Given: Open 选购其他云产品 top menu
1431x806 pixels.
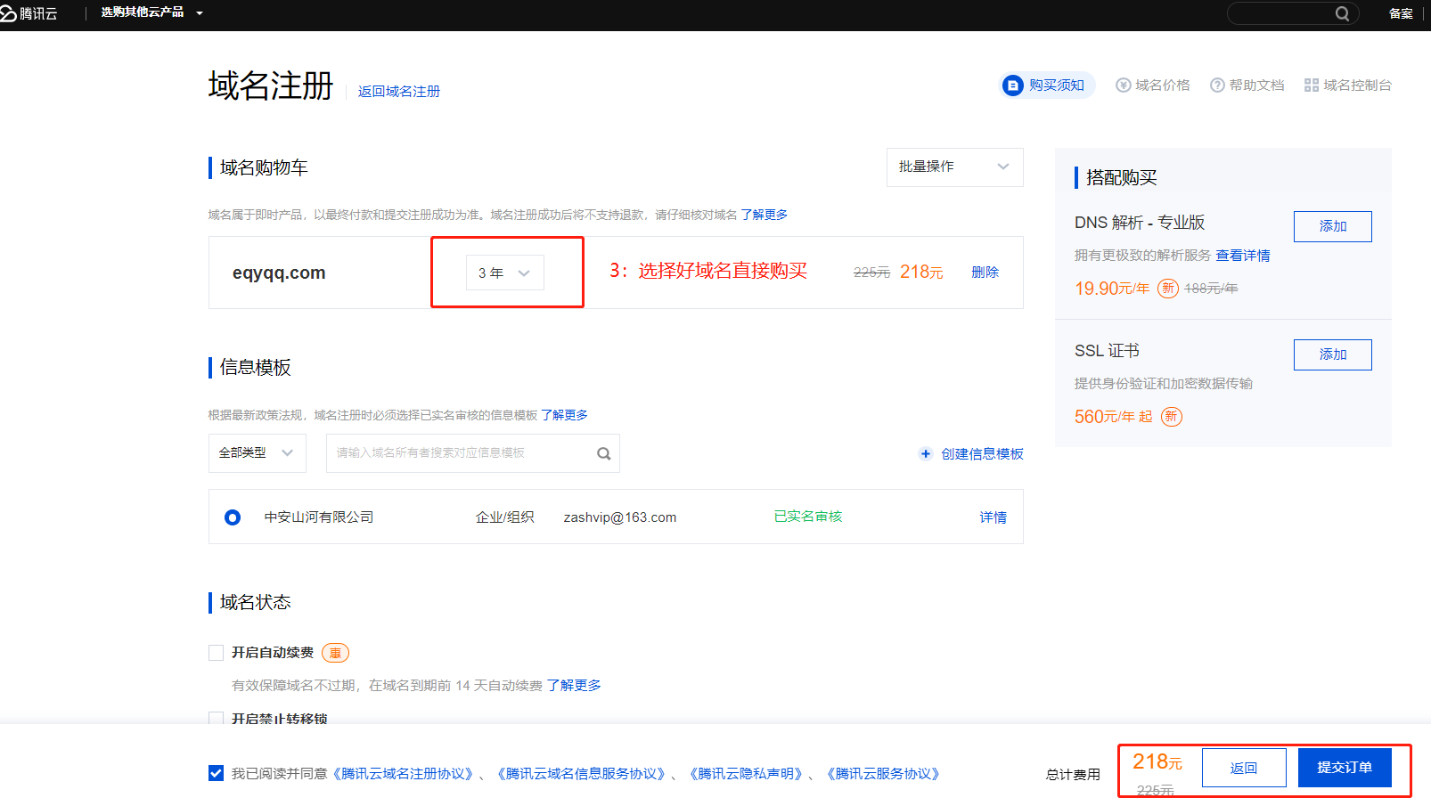Looking at the screenshot, I should pyautogui.click(x=151, y=12).
